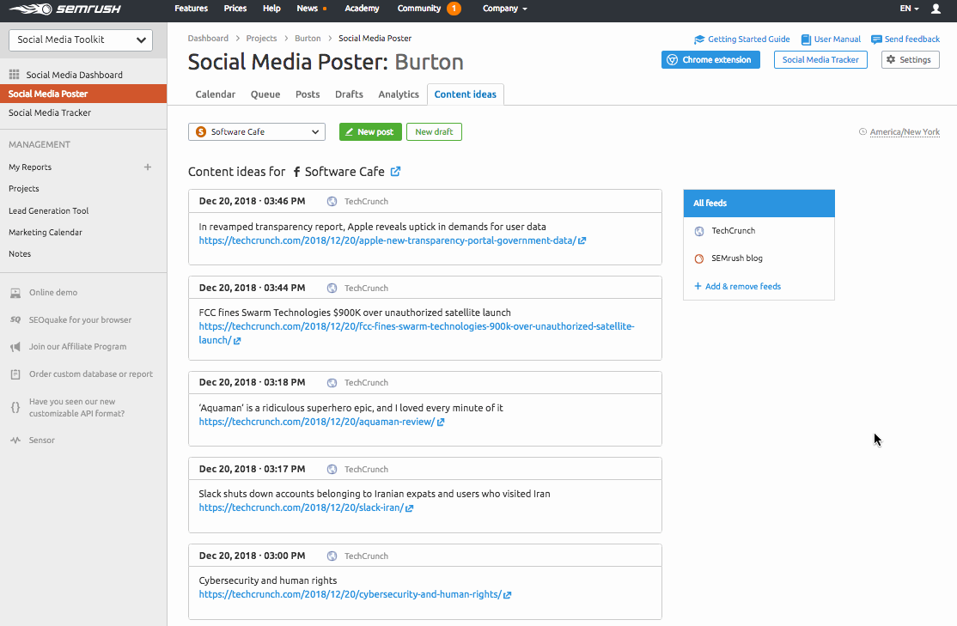Open Help in top navigation
Viewport: 957px width, 626px height.
(x=271, y=9)
